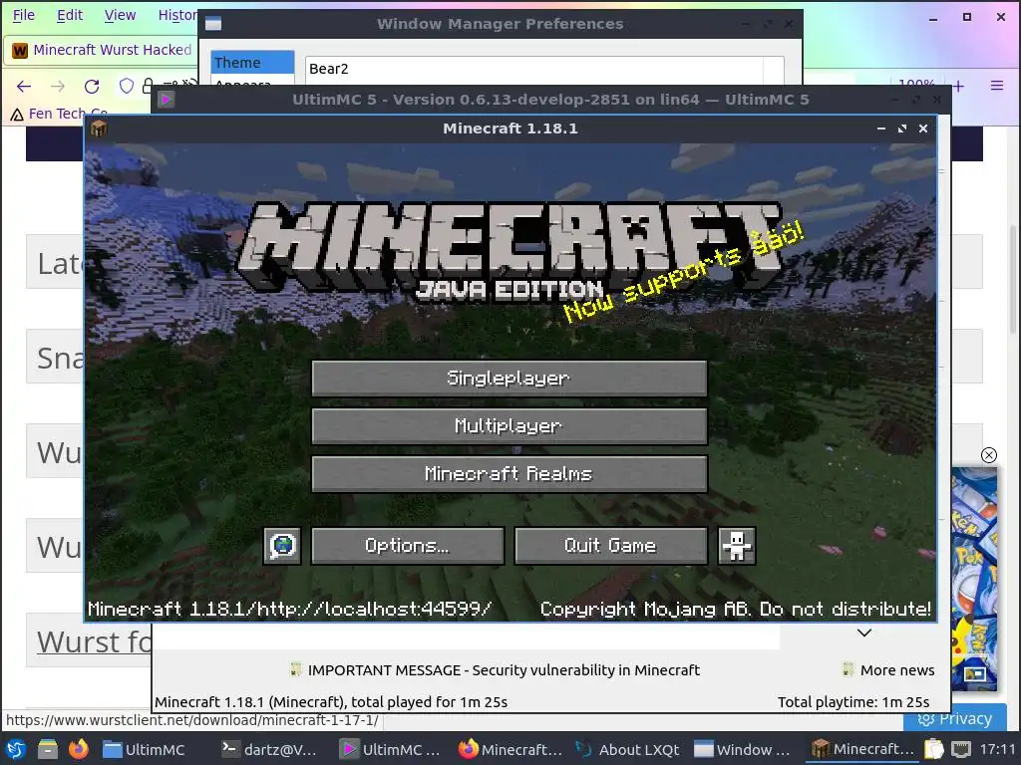1021x765 pixels.
Task: Click More news in UltimMC
Action: pyautogui.click(x=896, y=670)
